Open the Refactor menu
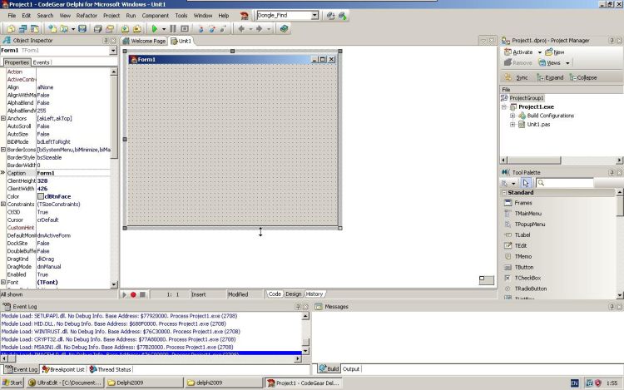 pyautogui.click(x=87, y=16)
